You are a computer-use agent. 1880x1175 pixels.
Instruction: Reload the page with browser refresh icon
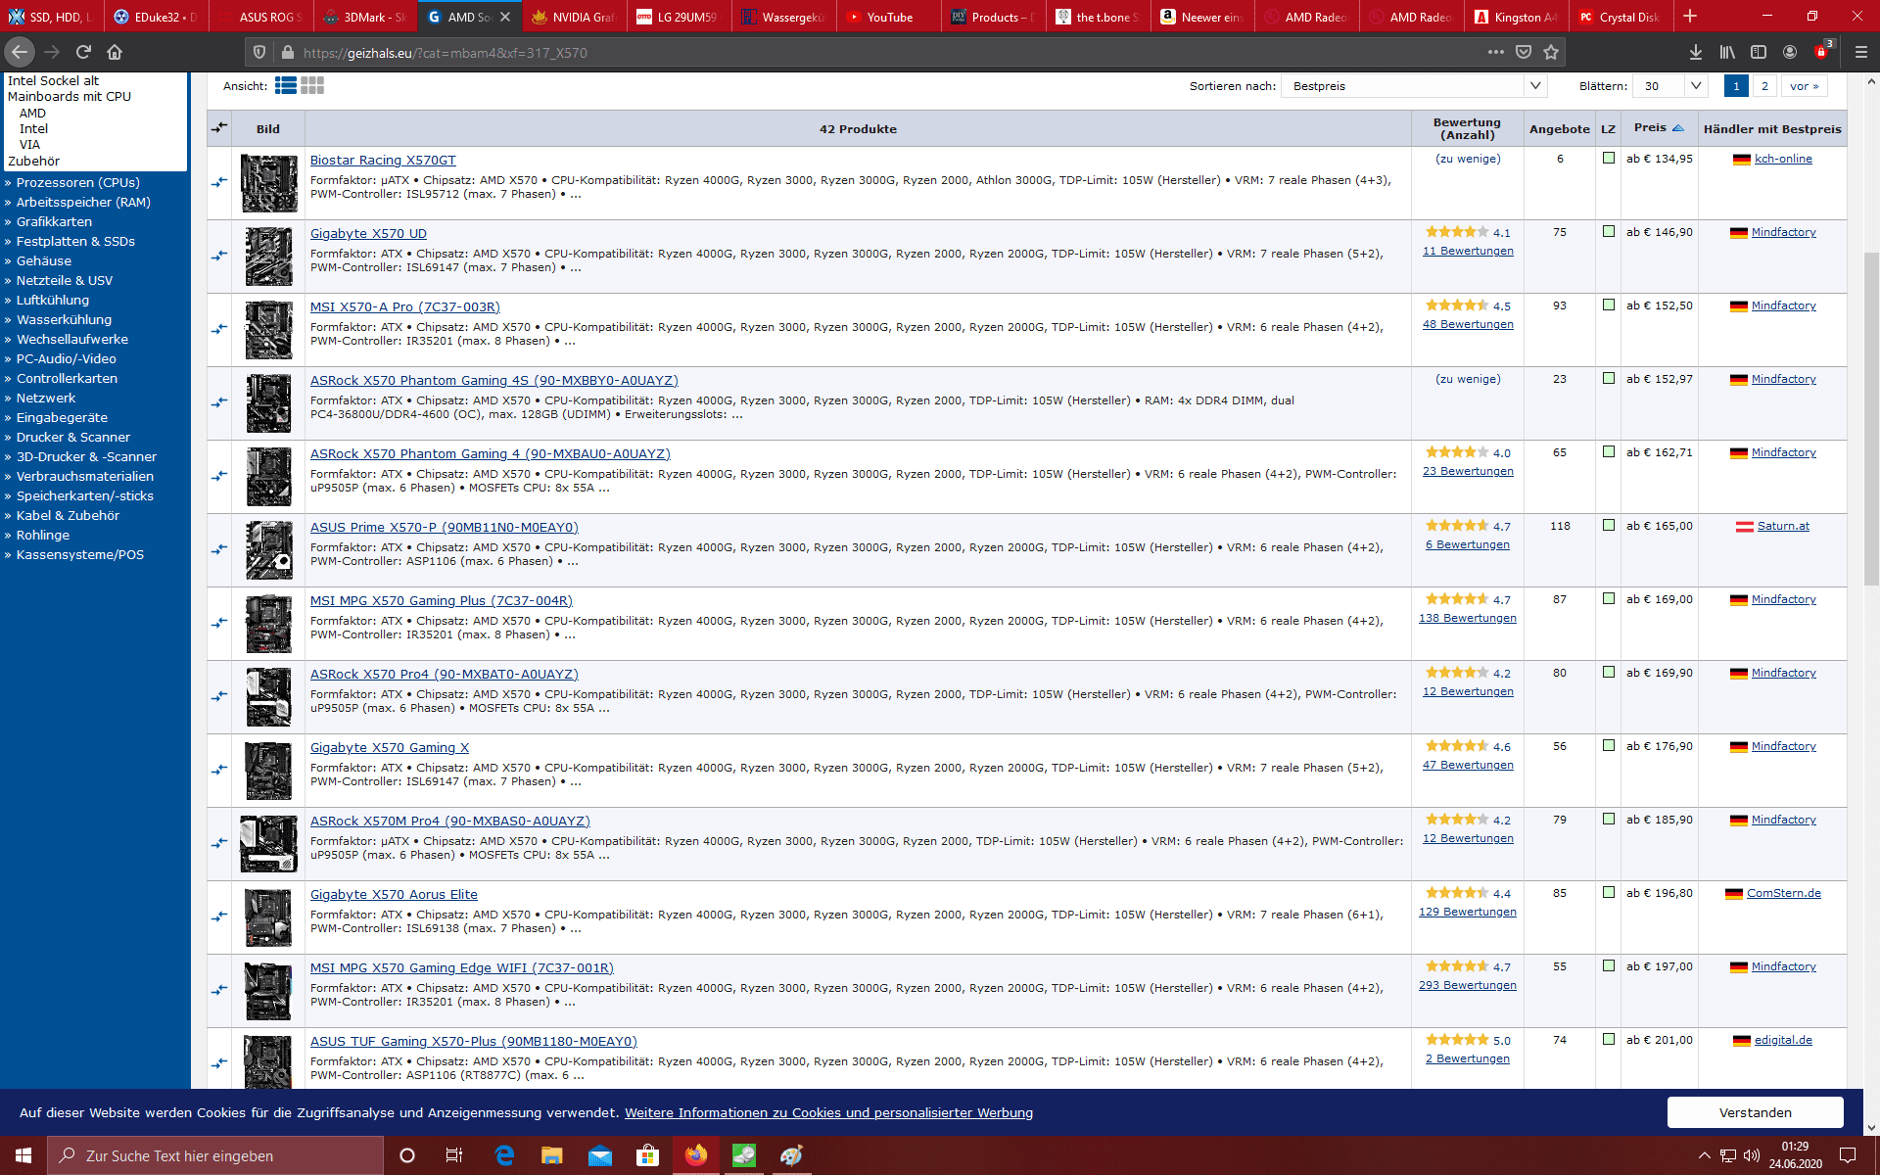(83, 52)
